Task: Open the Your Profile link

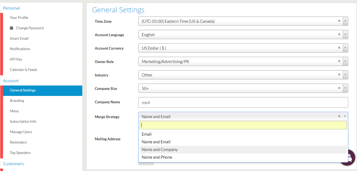Action: coord(19,18)
